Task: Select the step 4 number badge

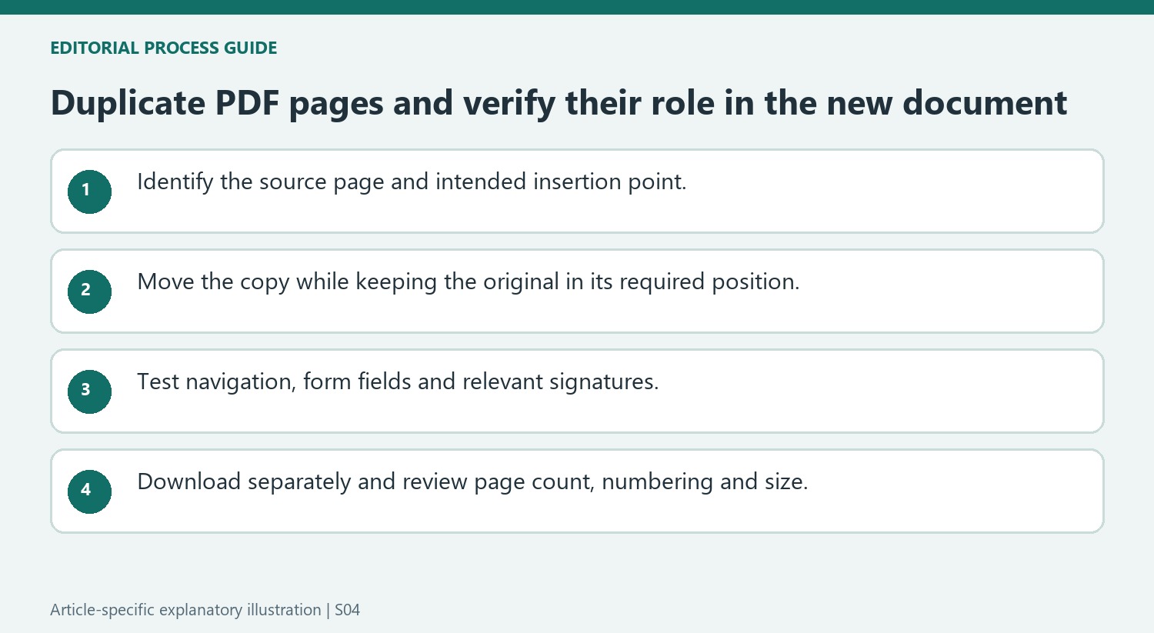Action: click(x=89, y=491)
